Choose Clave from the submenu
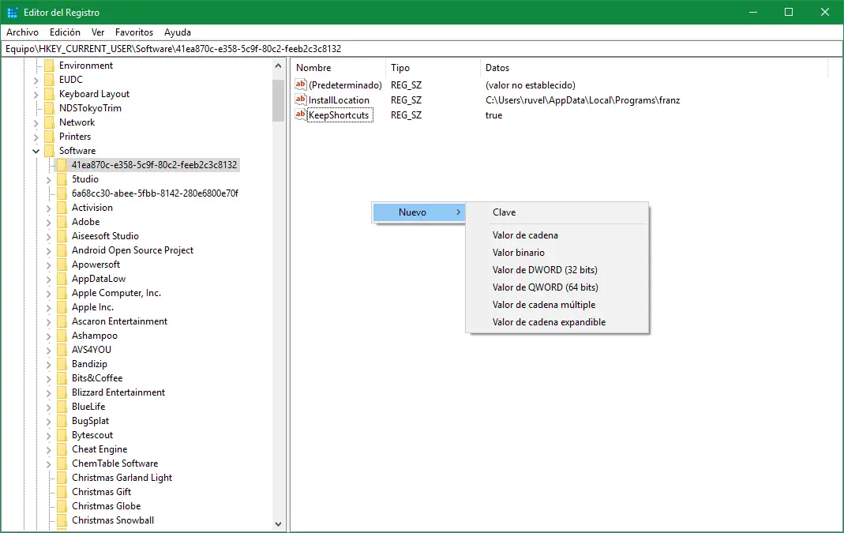Screen dimensions: 844x533 pyautogui.click(x=557, y=212)
